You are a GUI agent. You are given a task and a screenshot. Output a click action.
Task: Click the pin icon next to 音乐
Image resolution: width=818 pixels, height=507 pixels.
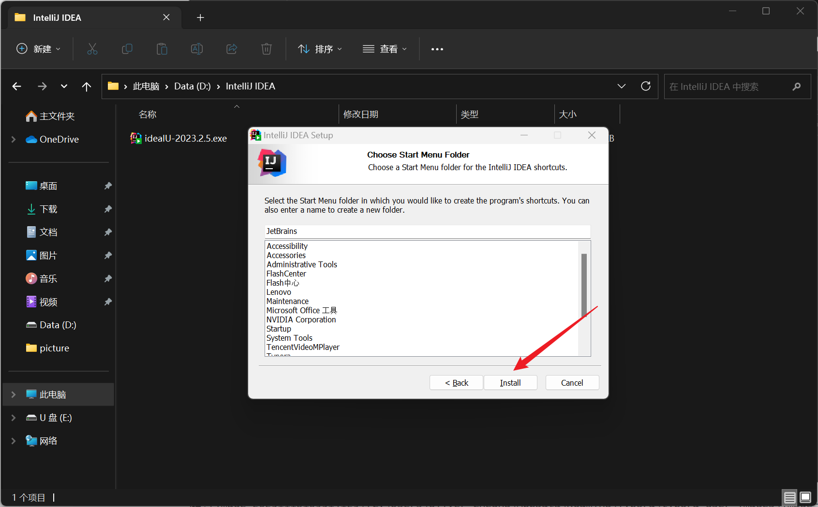click(x=108, y=278)
